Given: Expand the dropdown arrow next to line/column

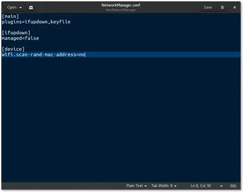Looking at the screenshot, I should point(221,186).
